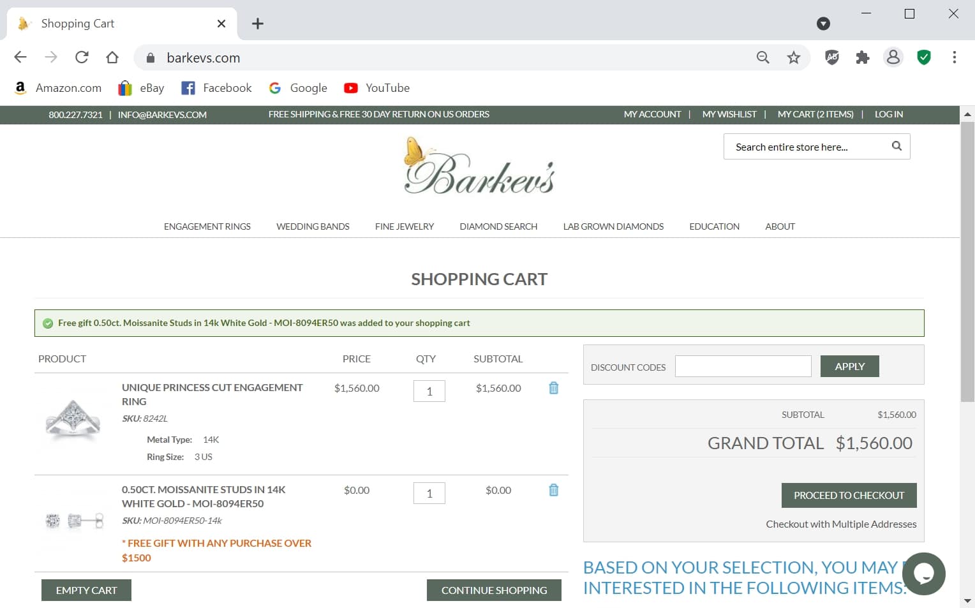
Task: Click the tab search dropdown circle
Action: (x=824, y=24)
